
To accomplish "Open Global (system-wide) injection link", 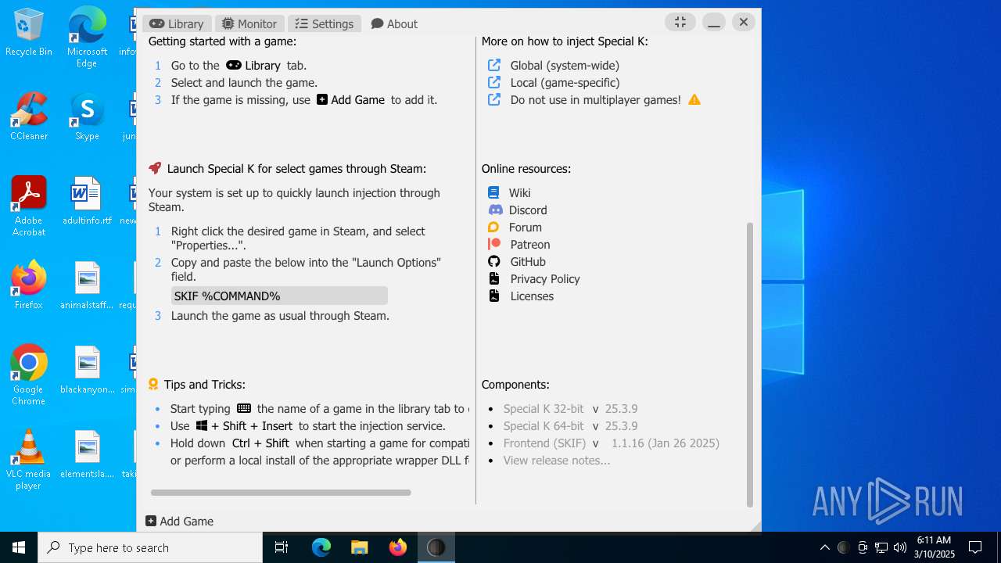I will click(x=565, y=66).
